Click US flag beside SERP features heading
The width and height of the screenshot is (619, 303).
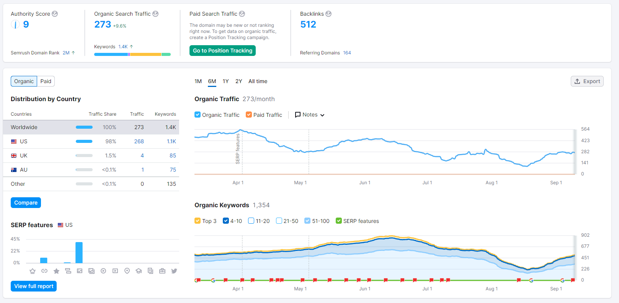(x=60, y=225)
